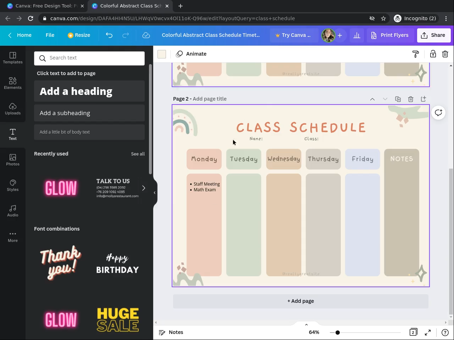
Task: Open the Uploads side panel
Action: 13,109
